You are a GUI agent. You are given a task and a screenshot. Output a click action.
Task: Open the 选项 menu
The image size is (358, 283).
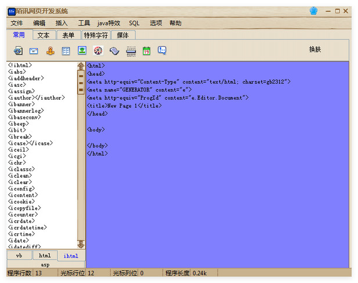[156, 23]
